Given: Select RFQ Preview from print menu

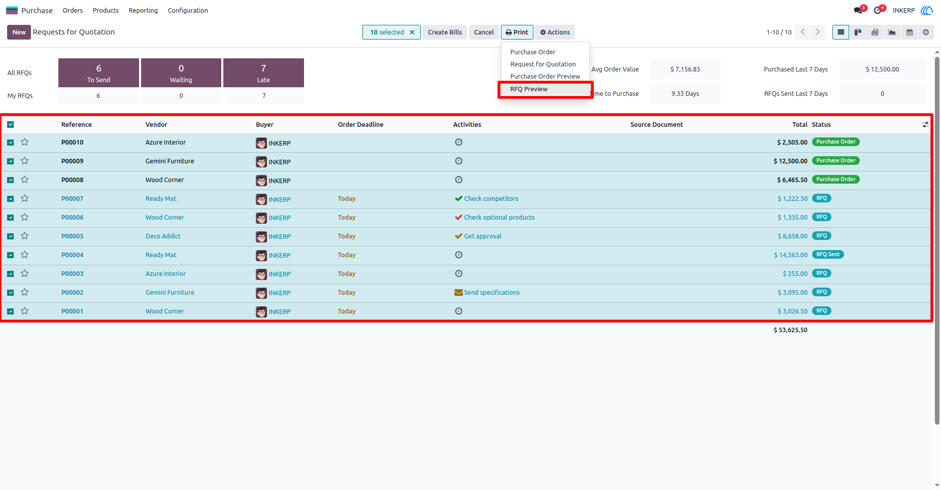Looking at the screenshot, I should tap(545, 89).
